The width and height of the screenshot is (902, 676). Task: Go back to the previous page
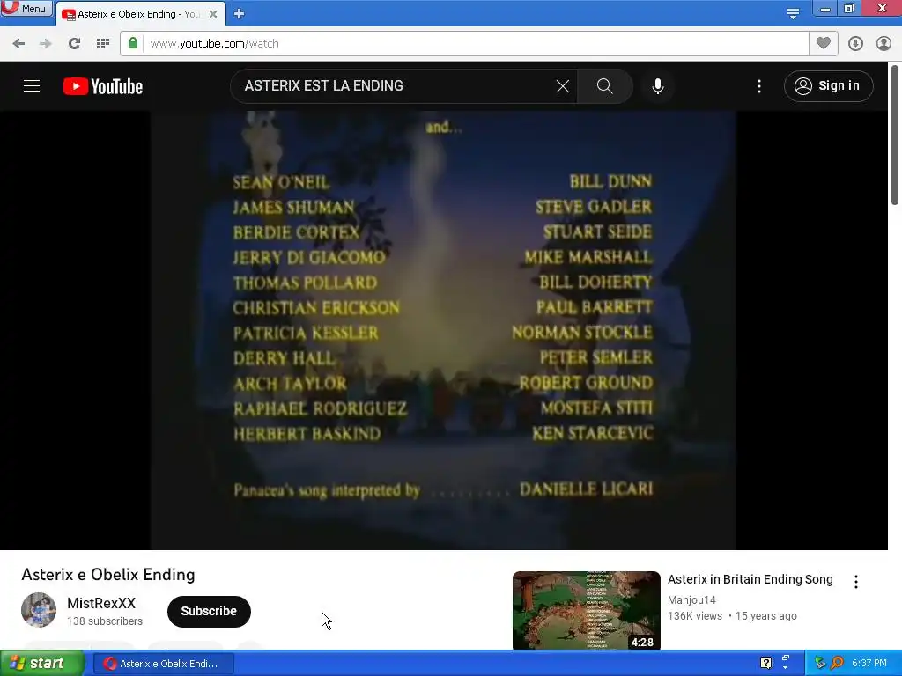(x=18, y=44)
